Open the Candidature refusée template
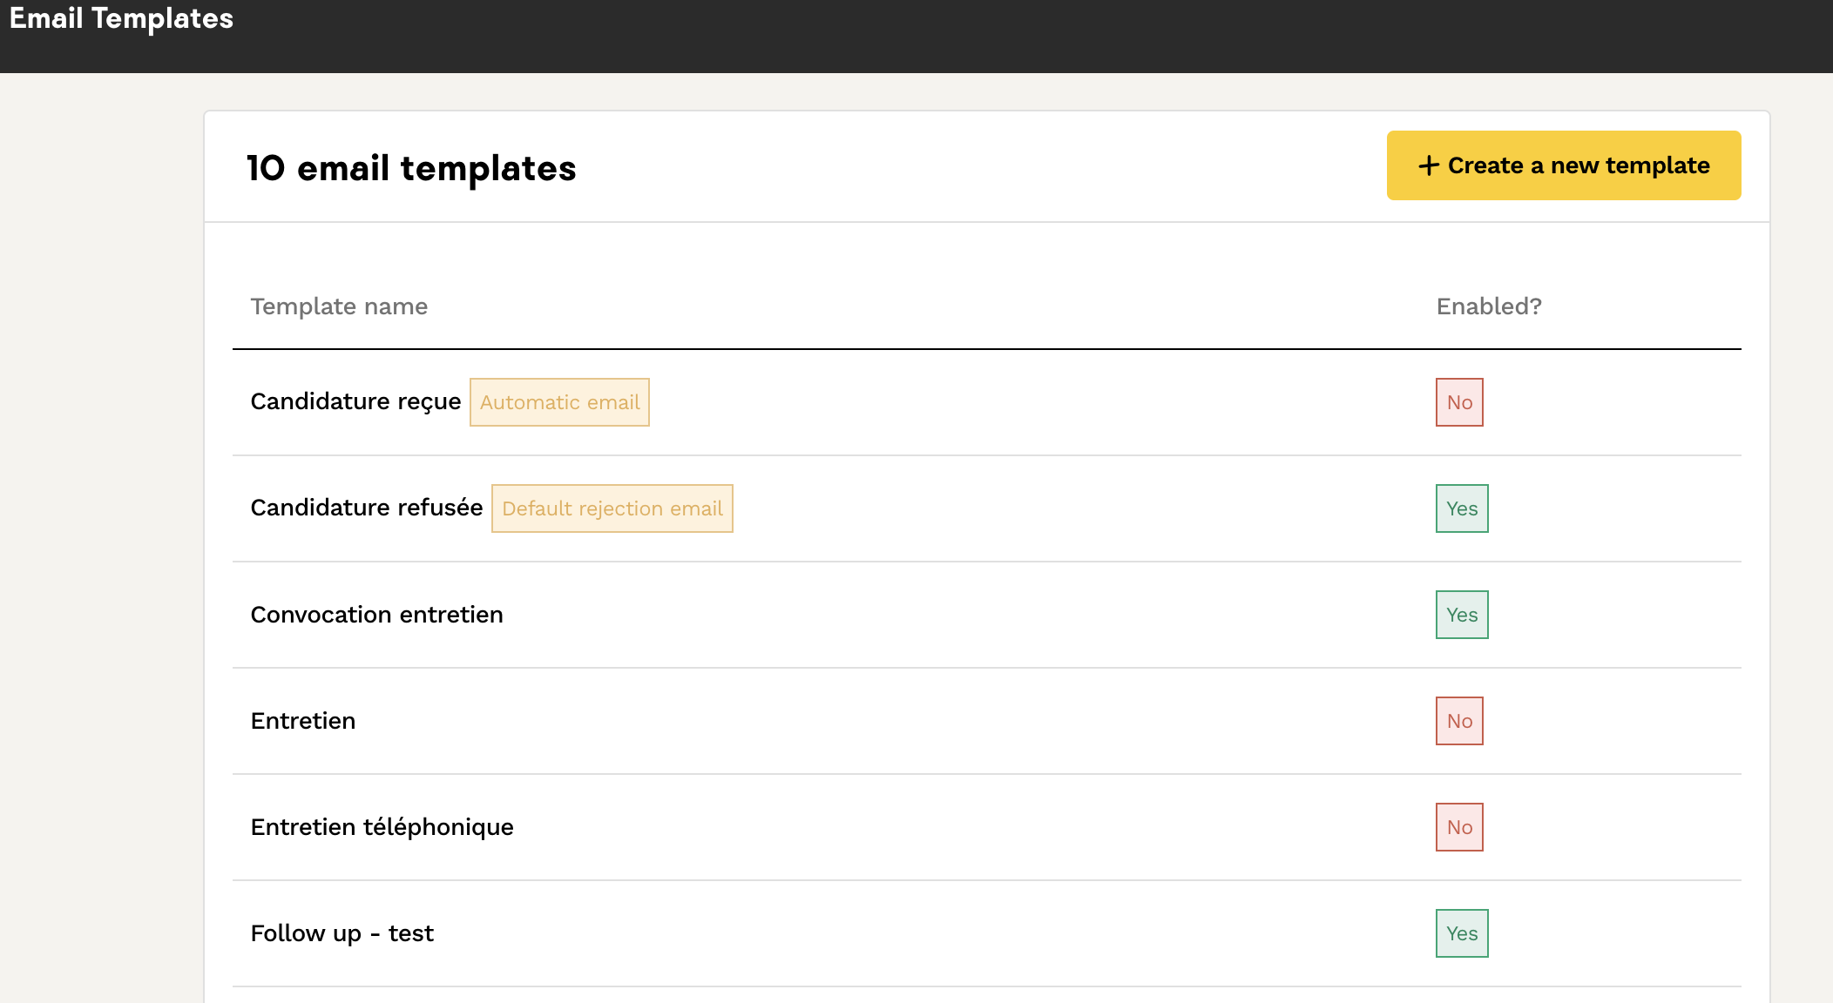Screen dimensions: 1833x1003 (x=366, y=508)
